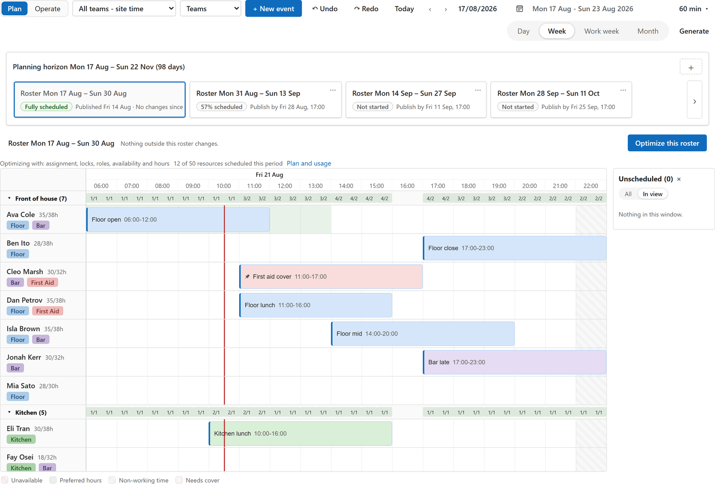This screenshot has height=484, width=715.
Task: Undo the last change
Action: coord(325,8)
